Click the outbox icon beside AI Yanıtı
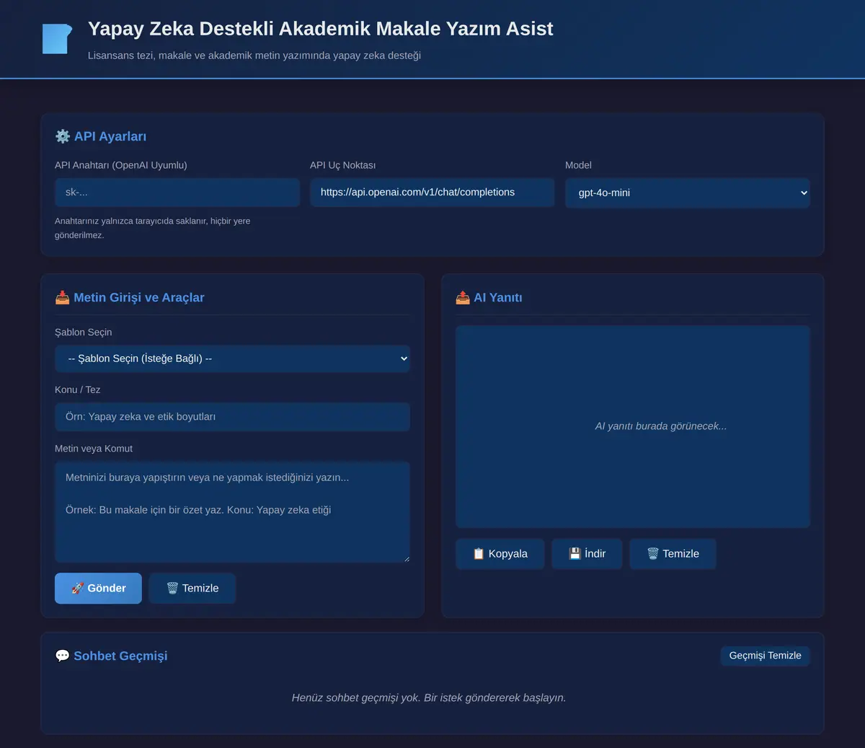The width and height of the screenshot is (865, 748). click(x=463, y=297)
